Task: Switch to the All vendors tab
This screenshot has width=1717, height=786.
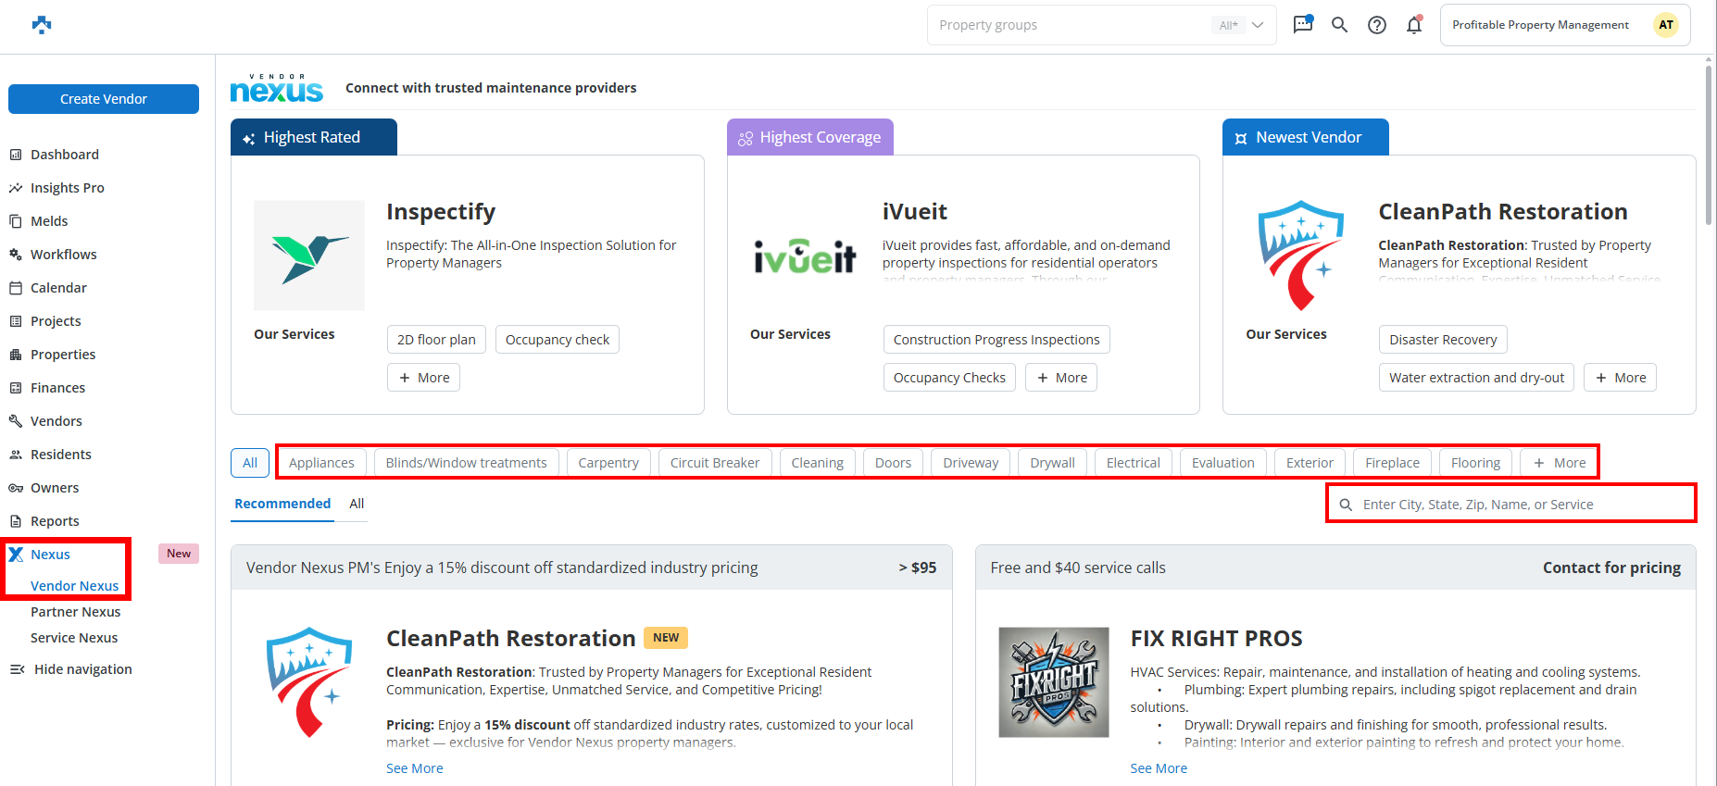Action: point(357,504)
